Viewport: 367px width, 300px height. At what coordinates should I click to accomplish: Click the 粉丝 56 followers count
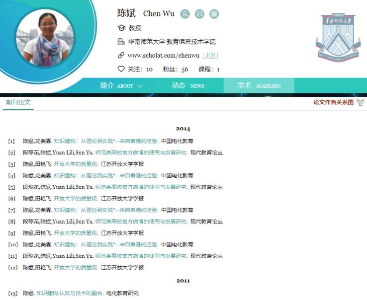[176, 70]
